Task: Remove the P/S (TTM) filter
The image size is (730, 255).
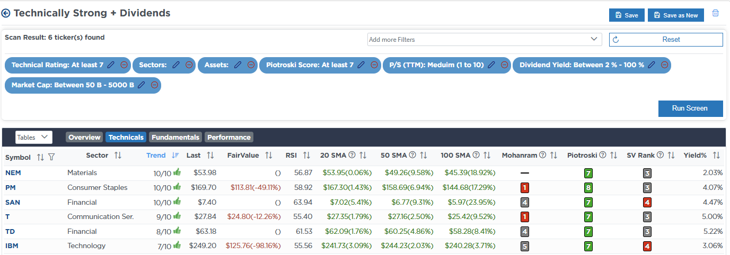Action: click(x=504, y=65)
